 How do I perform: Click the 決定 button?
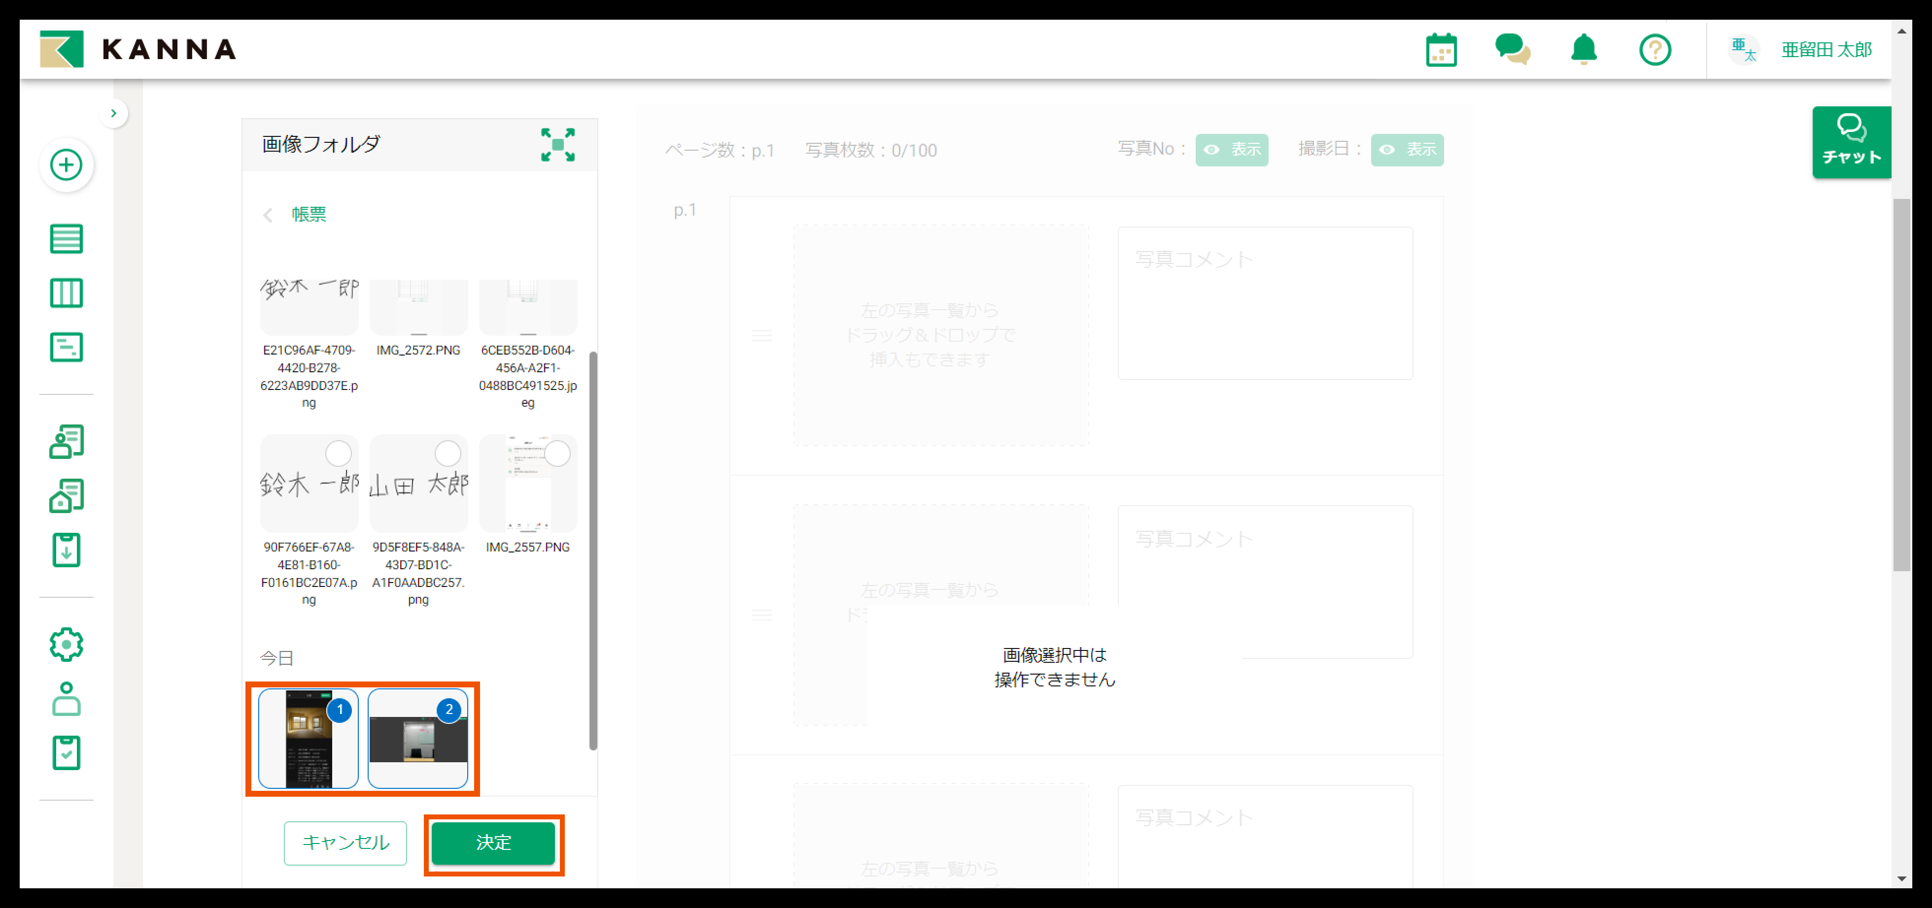click(493, 843)
